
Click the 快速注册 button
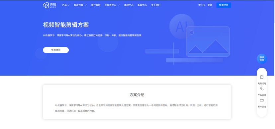(x=224, y=5)
